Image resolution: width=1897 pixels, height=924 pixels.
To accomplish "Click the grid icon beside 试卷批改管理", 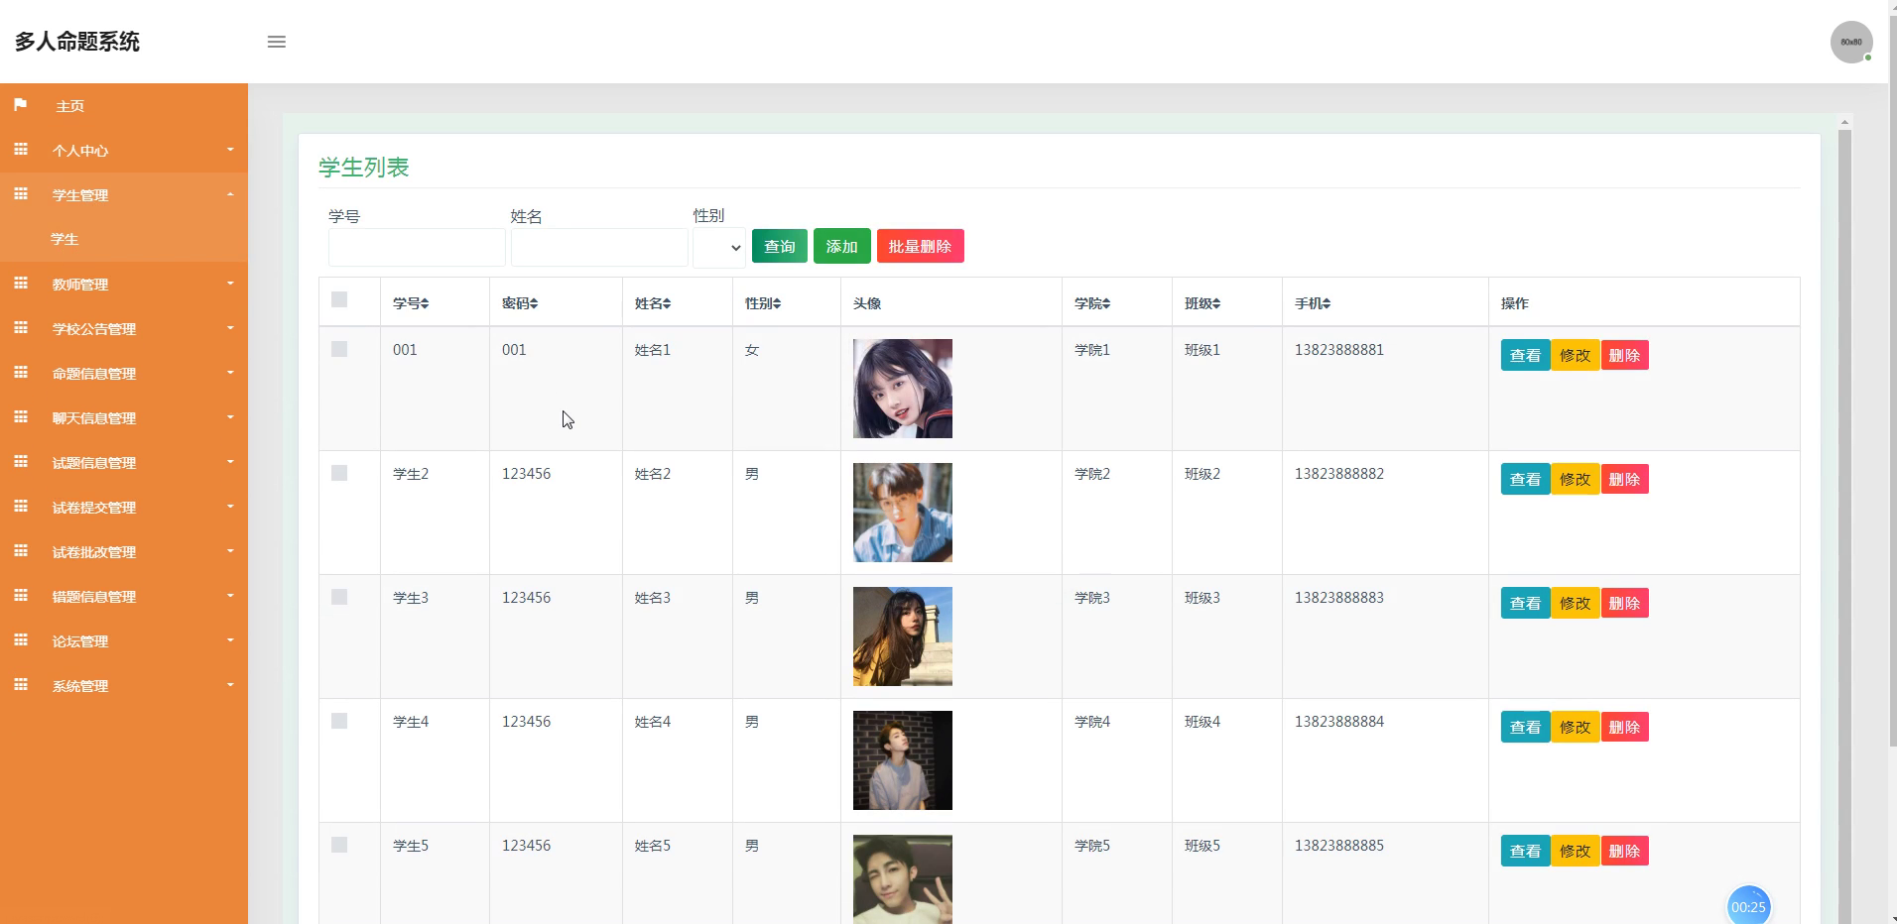I will coord(21,551).
